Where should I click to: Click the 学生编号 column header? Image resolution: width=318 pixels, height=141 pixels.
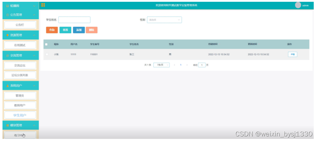coord(95,44)
